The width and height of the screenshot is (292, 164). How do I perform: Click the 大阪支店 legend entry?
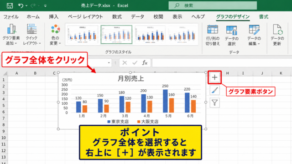148,122
